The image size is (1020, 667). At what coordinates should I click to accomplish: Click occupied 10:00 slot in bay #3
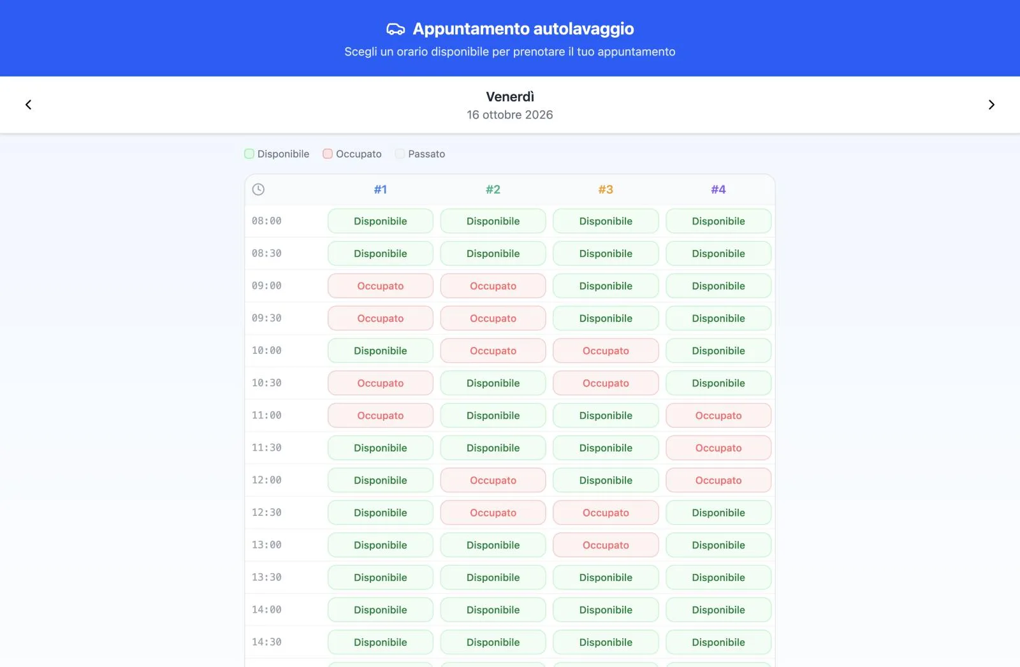coord(606,351)
